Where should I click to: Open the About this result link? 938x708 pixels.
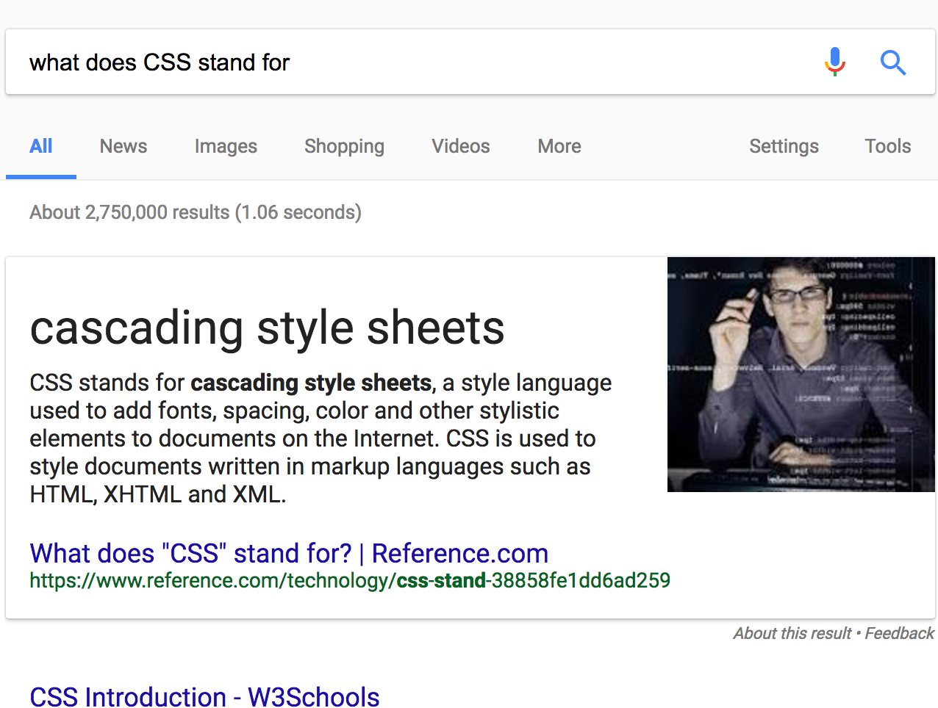point(792,633)
